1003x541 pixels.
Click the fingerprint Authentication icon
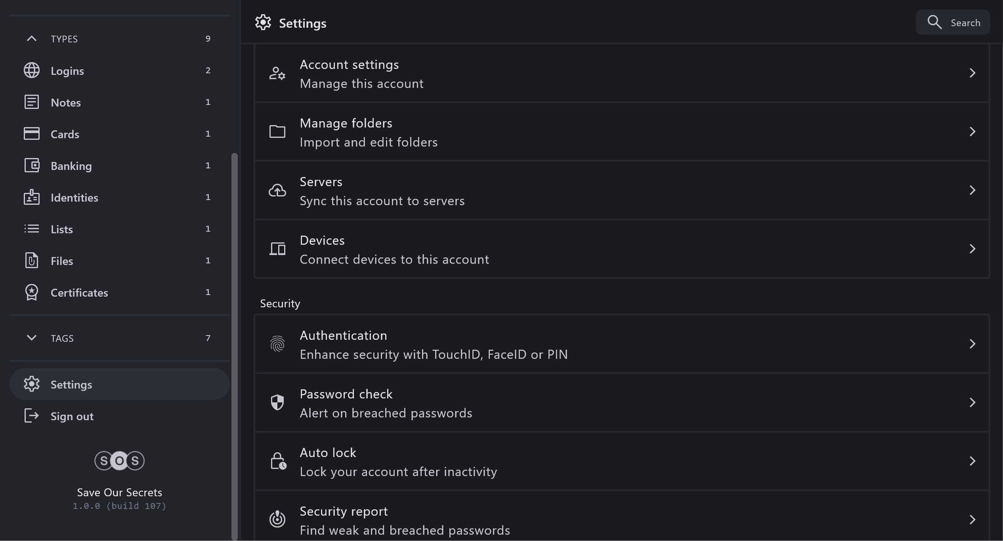tap(277, 344)
